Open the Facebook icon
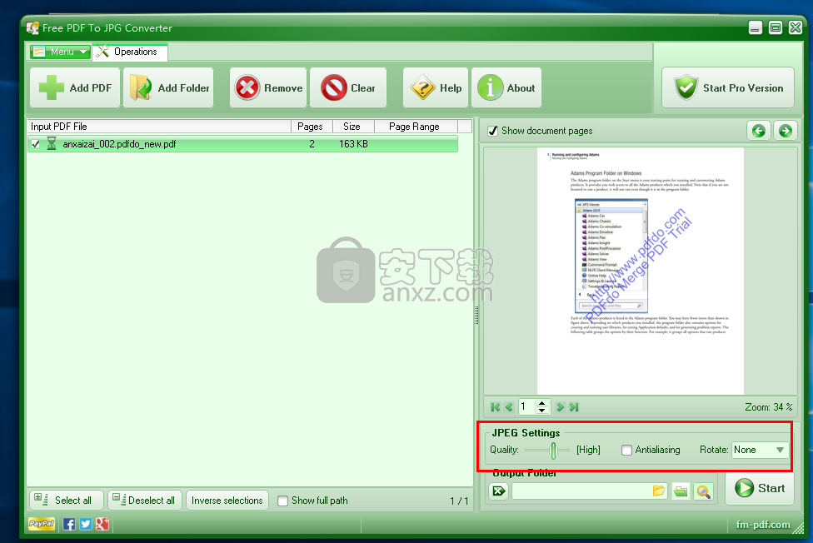Image resolution: width=813 pixels, height=543 pixels. [69, 525]
